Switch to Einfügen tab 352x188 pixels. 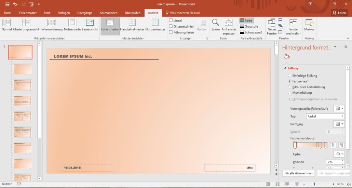click(x=64, y=13)
